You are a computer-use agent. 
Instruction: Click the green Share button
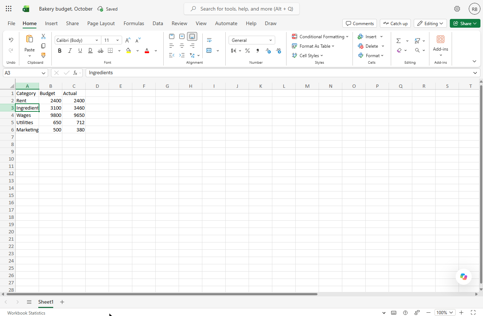pyautogui.click(x=465, y=23)
